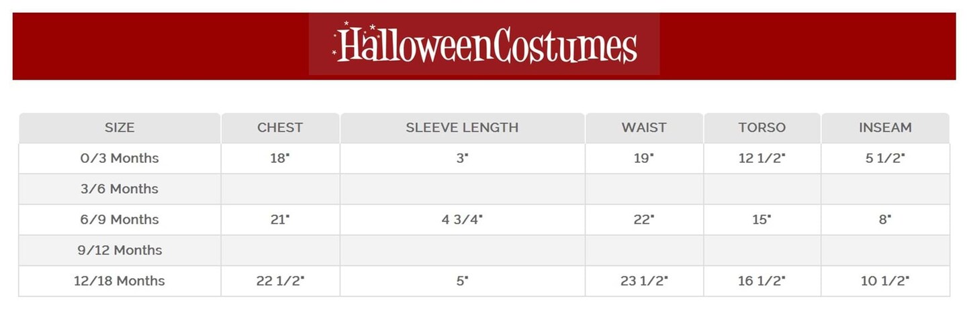
Task: Click the 22 1/2" chest measurement
Action: (280, 281)
